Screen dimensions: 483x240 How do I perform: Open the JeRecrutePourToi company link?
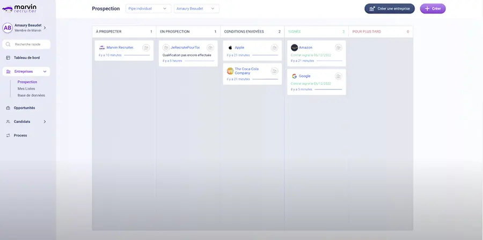(185, 48)
